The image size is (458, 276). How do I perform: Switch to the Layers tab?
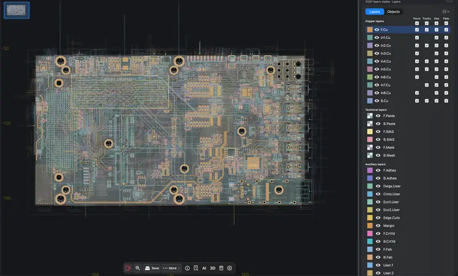pyautogui.click(x=374, y=11)
